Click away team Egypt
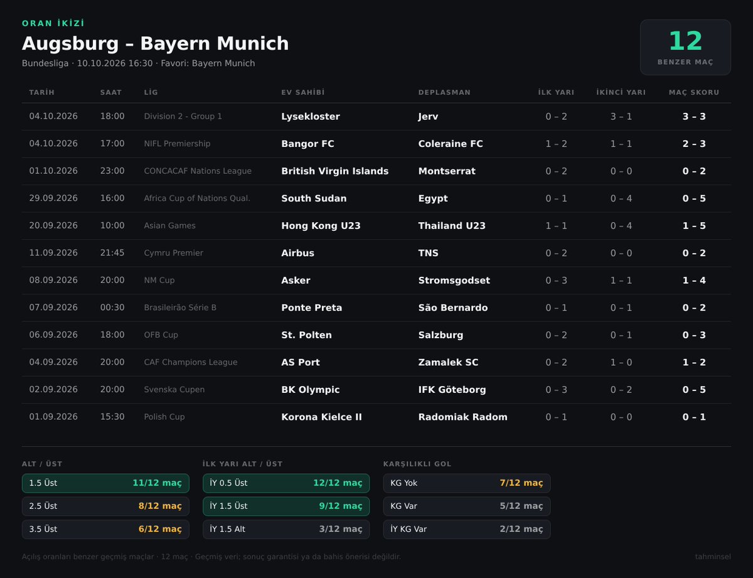 [x=433, y=198]
